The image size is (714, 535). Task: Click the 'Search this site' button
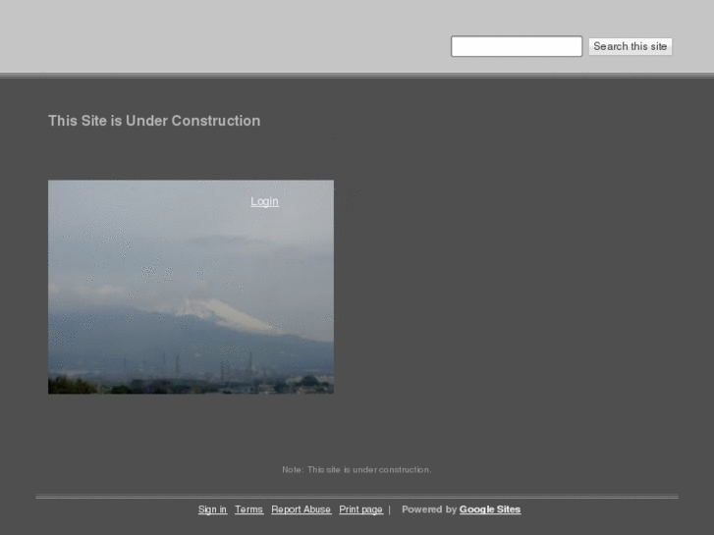631,46
